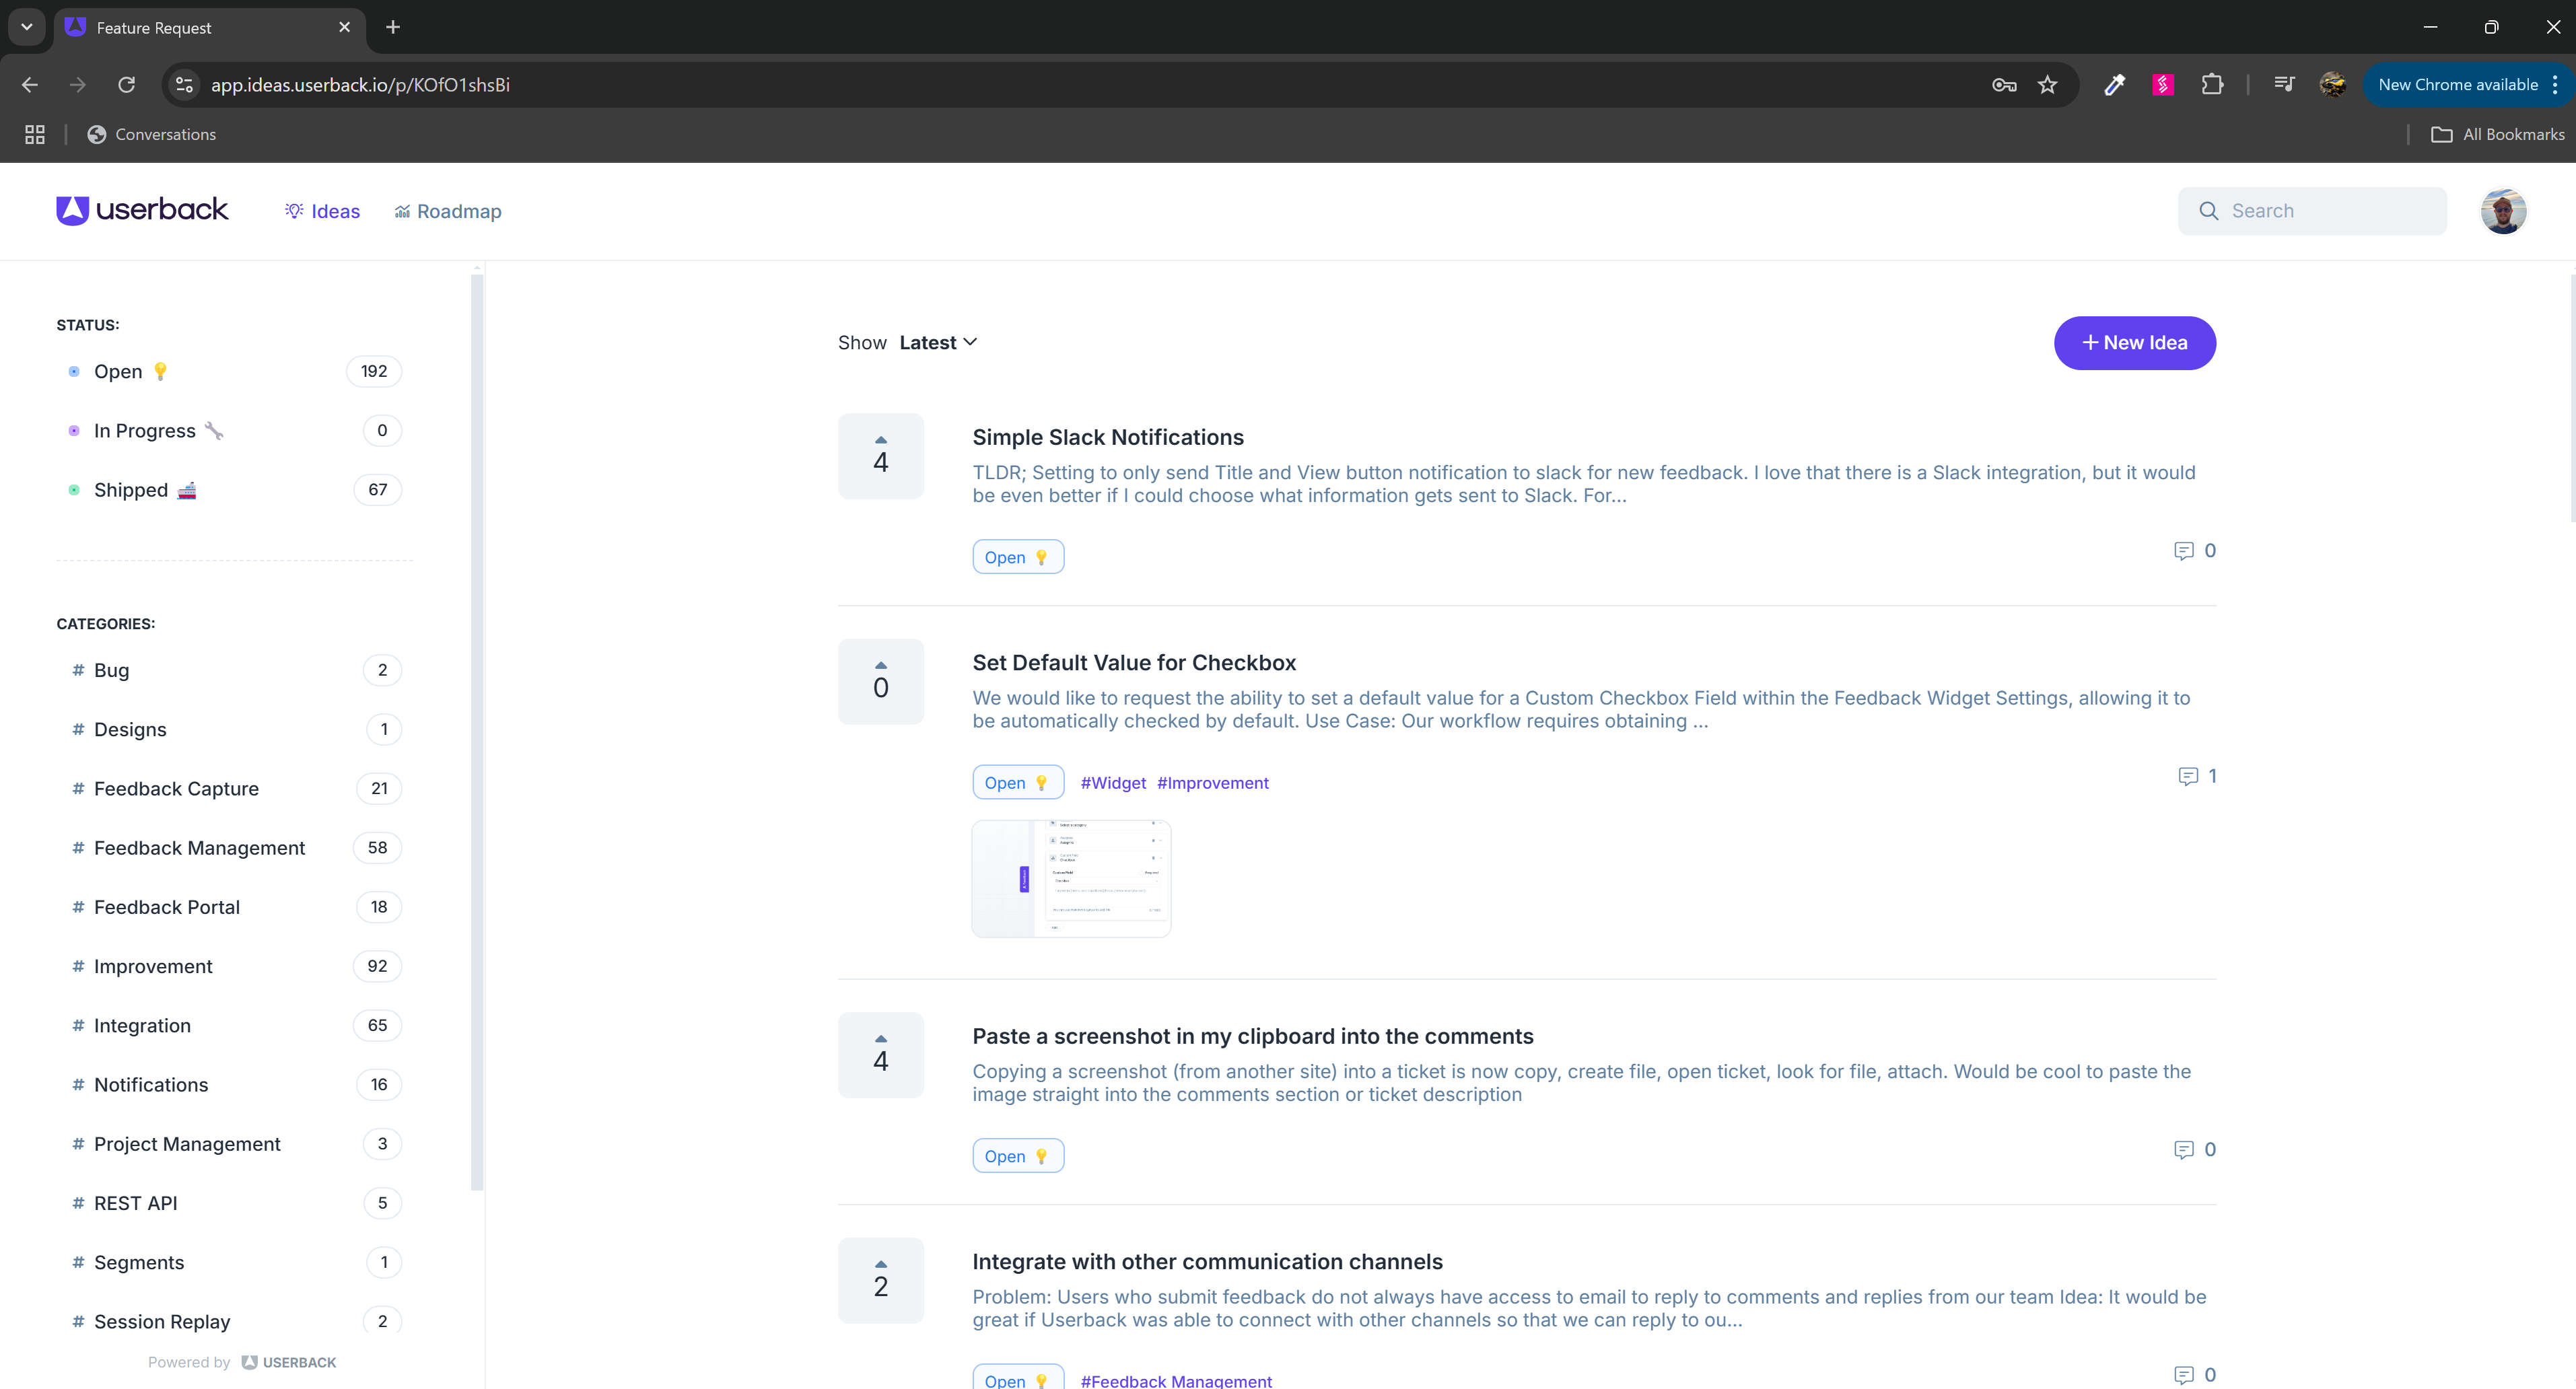Expand the Show Latest sort dropdown
This screenshot has width=2576, height=1389.
tap(937, 343)
